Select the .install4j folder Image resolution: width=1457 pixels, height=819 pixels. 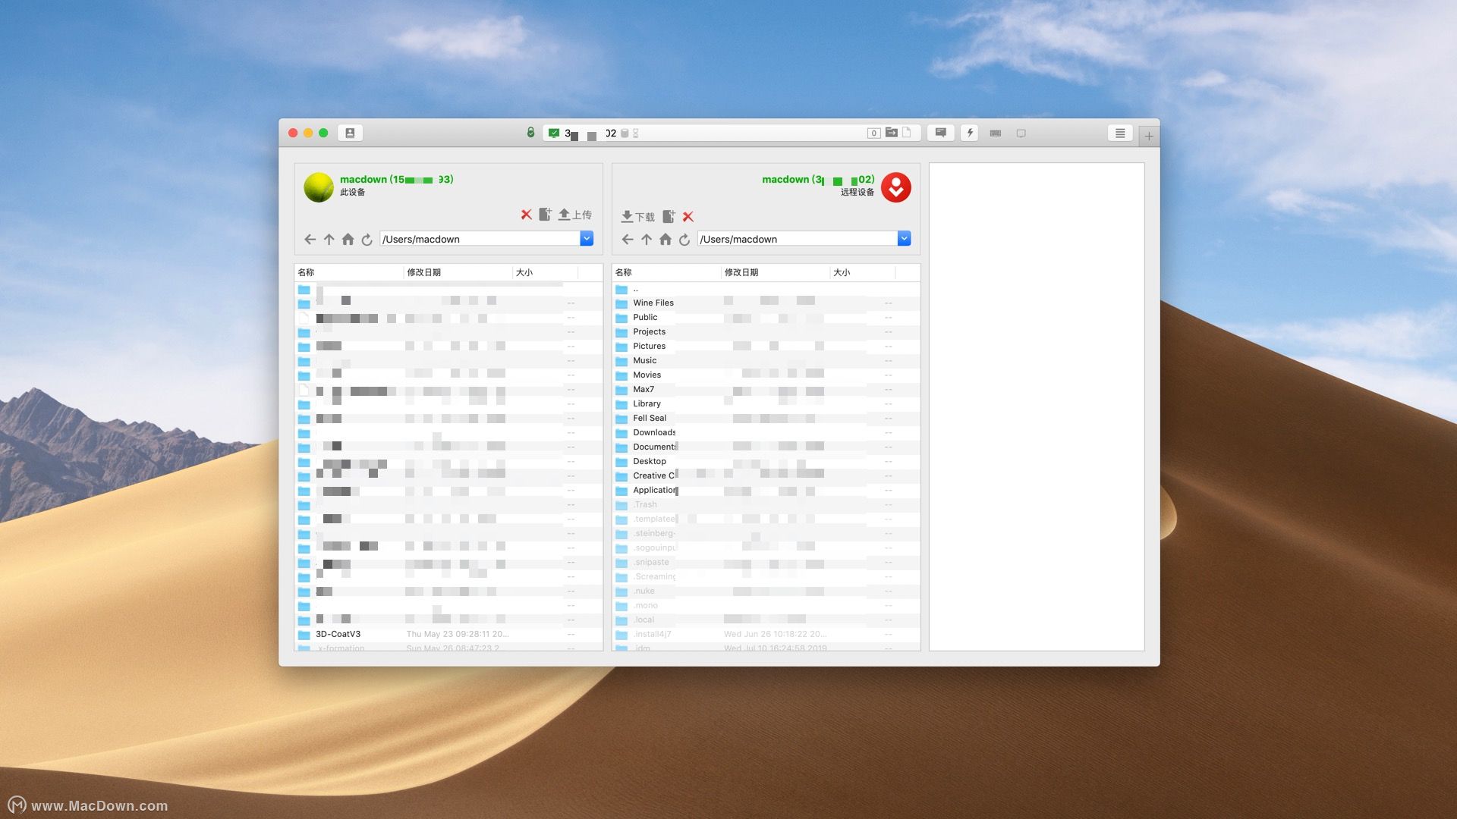coord(766,634)
